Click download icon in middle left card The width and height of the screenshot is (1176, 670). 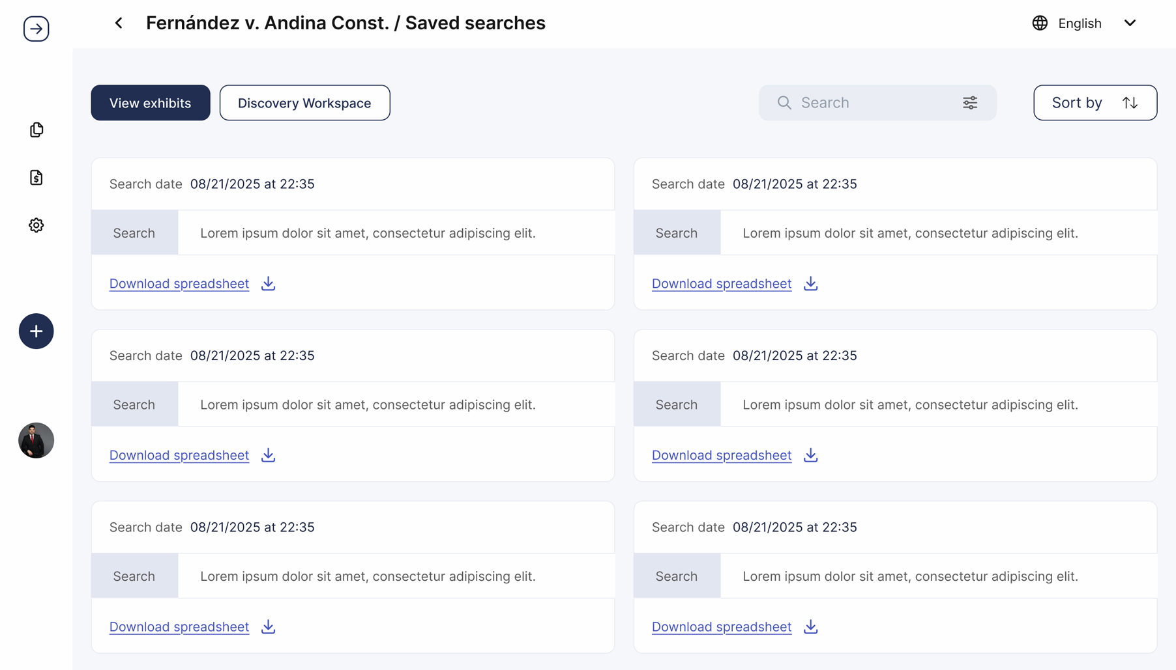pos(268,455)
